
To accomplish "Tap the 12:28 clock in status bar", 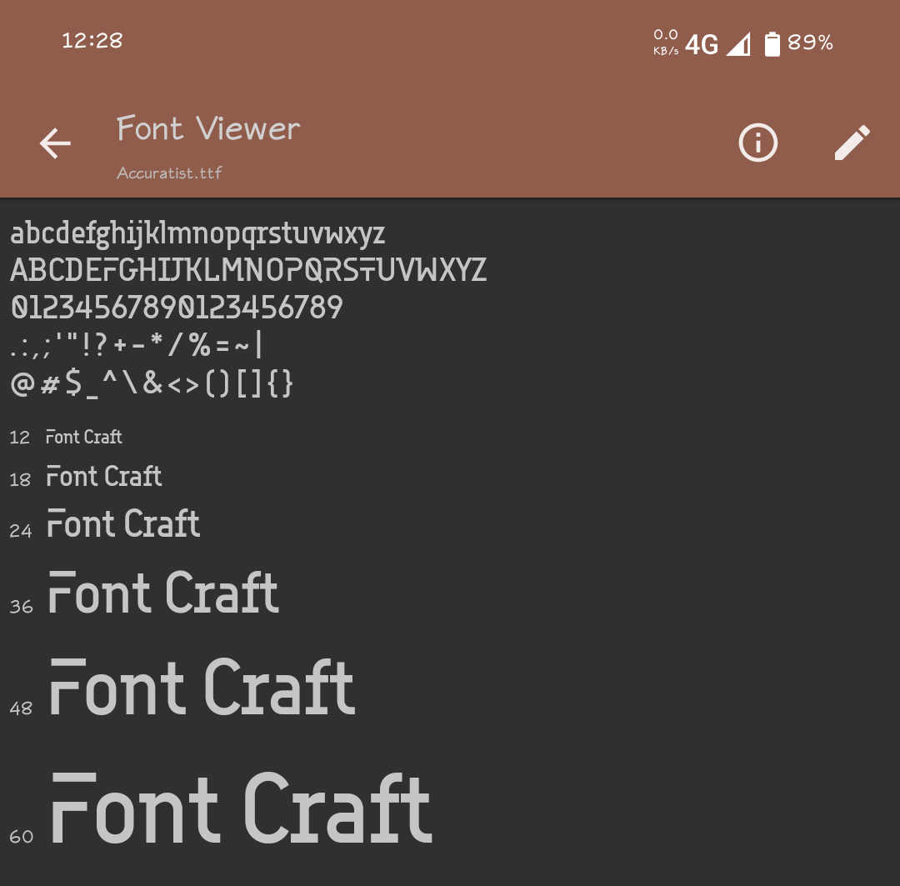I will point(92,41).
